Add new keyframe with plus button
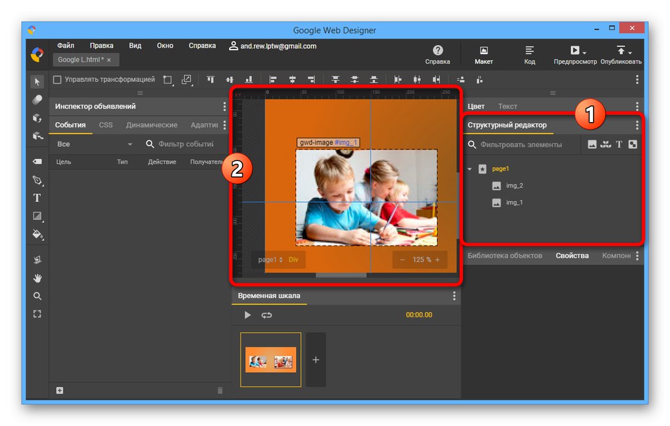Image resolution: width=670 pixels, height=426 pixels. click(316, 360)
